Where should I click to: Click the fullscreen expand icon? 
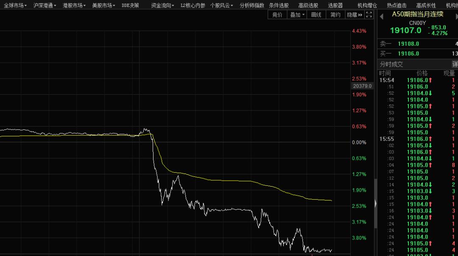[369, 14]
